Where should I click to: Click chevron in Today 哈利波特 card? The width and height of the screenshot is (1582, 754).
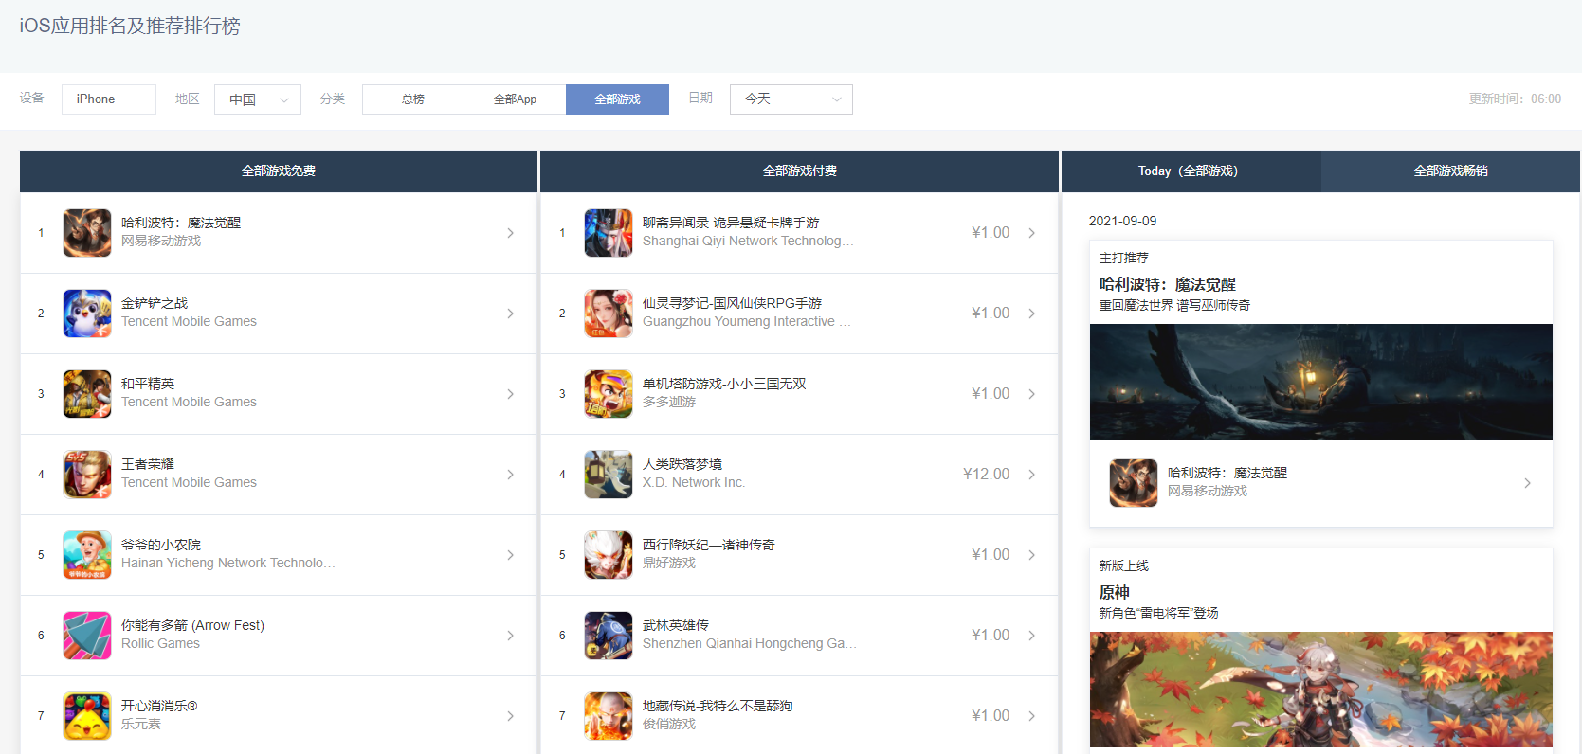click(1527, 483)
